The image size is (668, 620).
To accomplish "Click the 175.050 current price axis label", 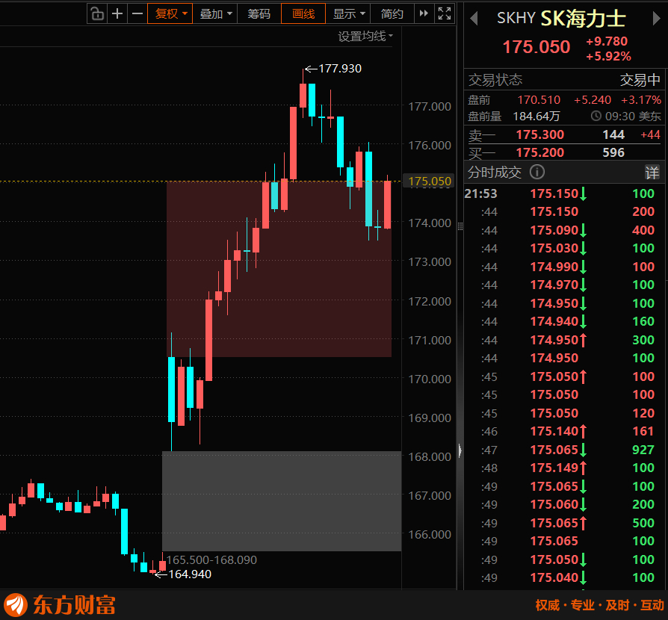I will click(429, 182).
